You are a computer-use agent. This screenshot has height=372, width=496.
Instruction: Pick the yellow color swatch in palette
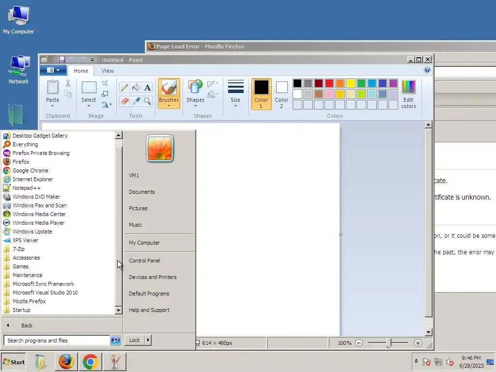click(x=351, y=83)
